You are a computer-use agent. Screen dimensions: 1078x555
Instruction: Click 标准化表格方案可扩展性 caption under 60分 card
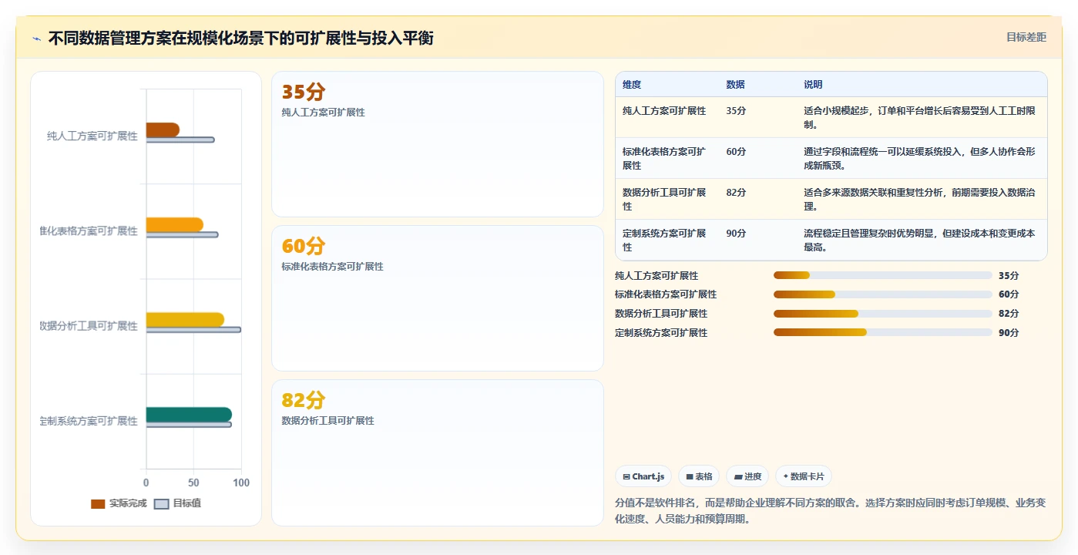333,267
